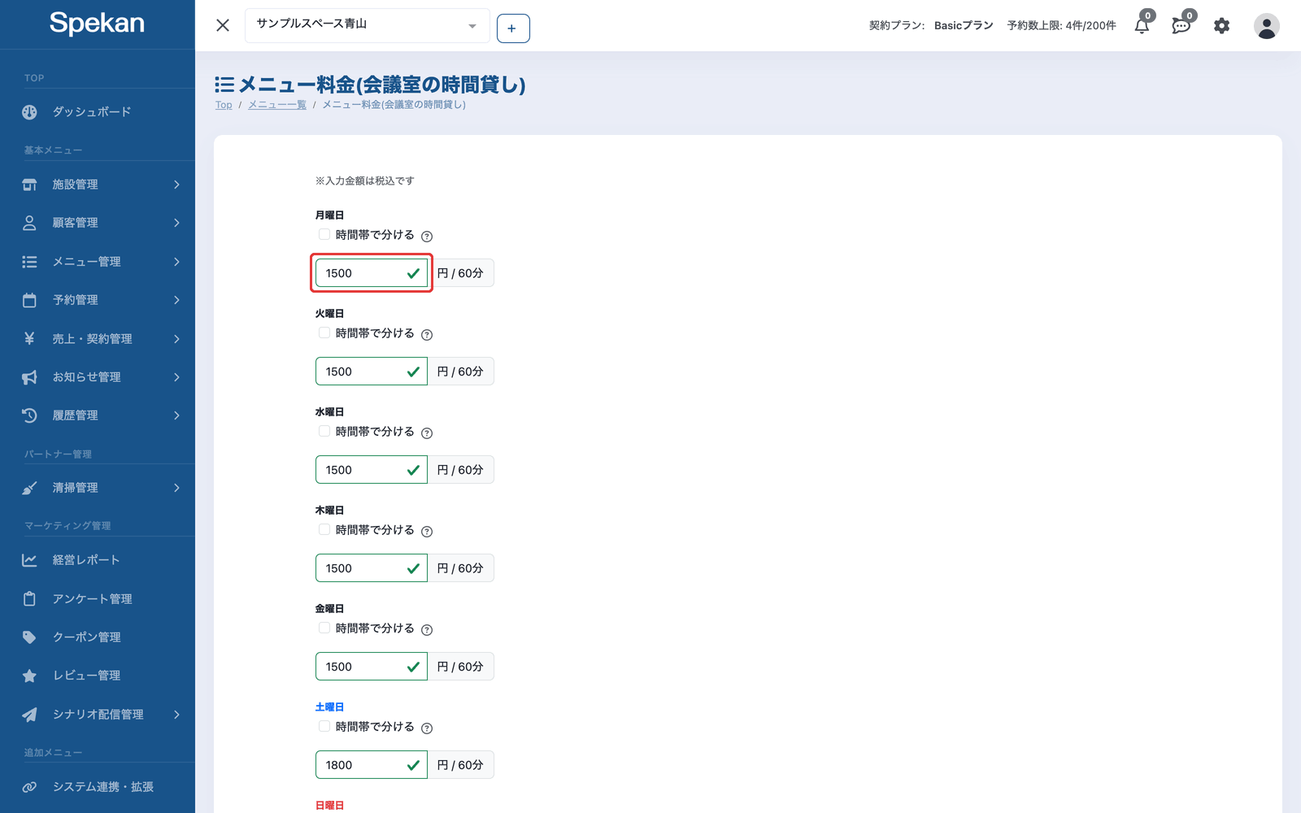Click the 経営レポート chart icon
Viewport: 1301px width, 813px height.
(29, 560)
